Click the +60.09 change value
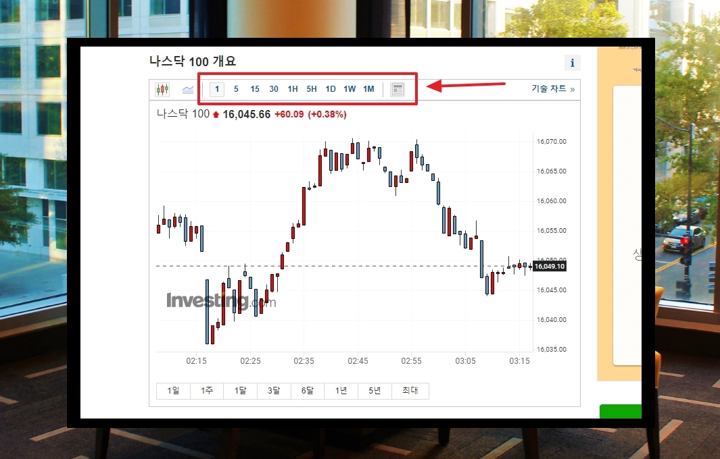The image size is (720, 459). (289, 114)
